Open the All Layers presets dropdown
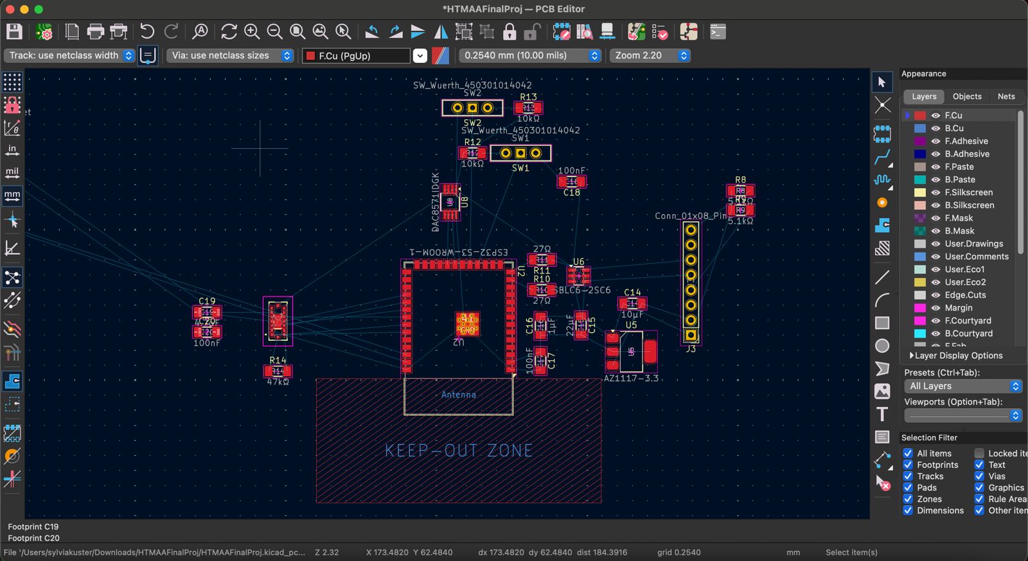Image resolution: width=1028 pixels, height=561 pixels. click(962, 386)
